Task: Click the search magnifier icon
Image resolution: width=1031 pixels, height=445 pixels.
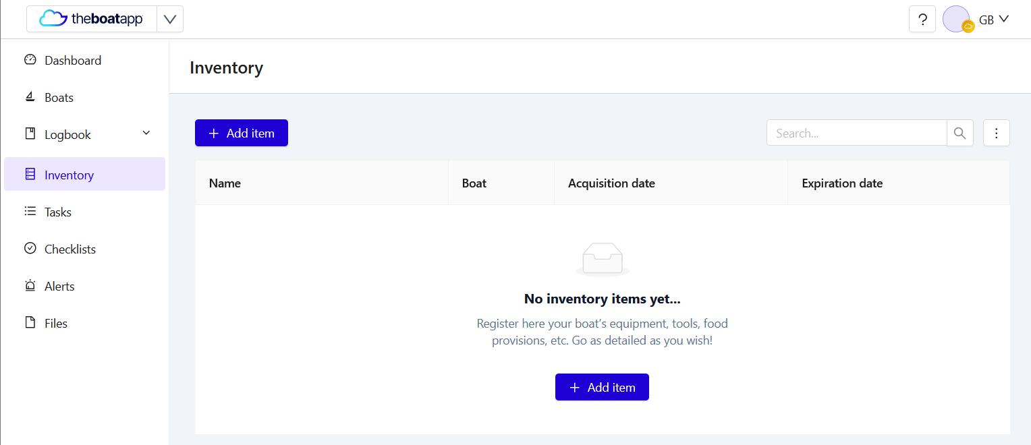Action: [959, 133]
